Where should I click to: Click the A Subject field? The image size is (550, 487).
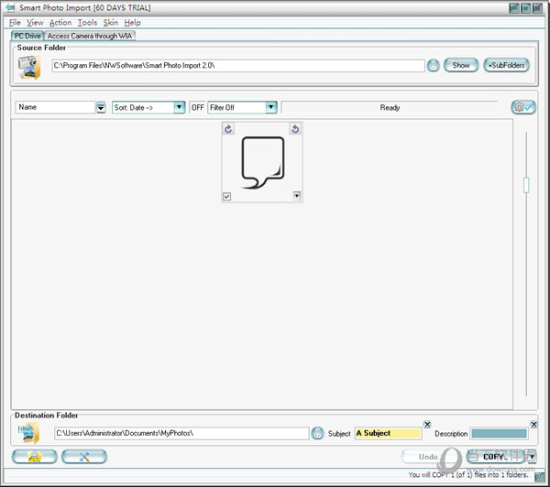coord(388,433)
